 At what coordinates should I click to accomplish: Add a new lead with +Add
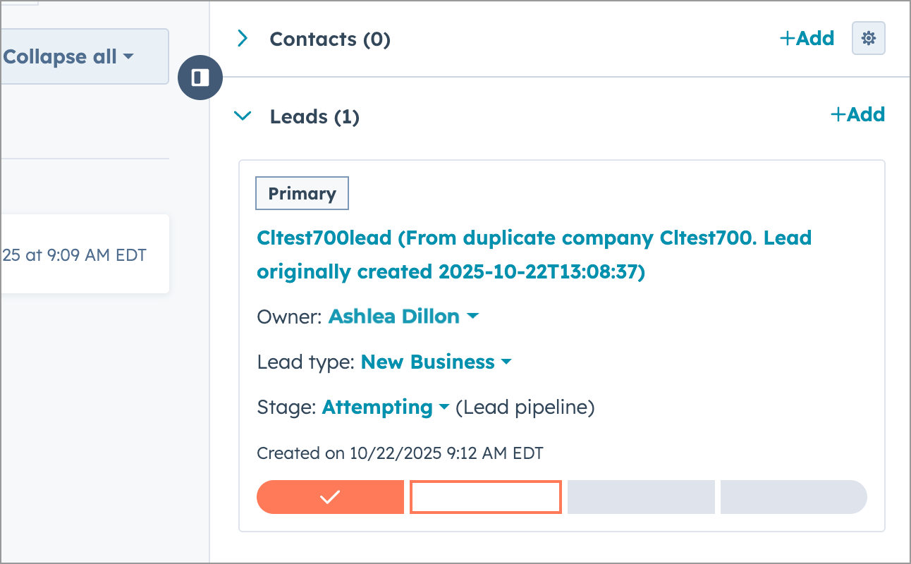coord(857,114)
